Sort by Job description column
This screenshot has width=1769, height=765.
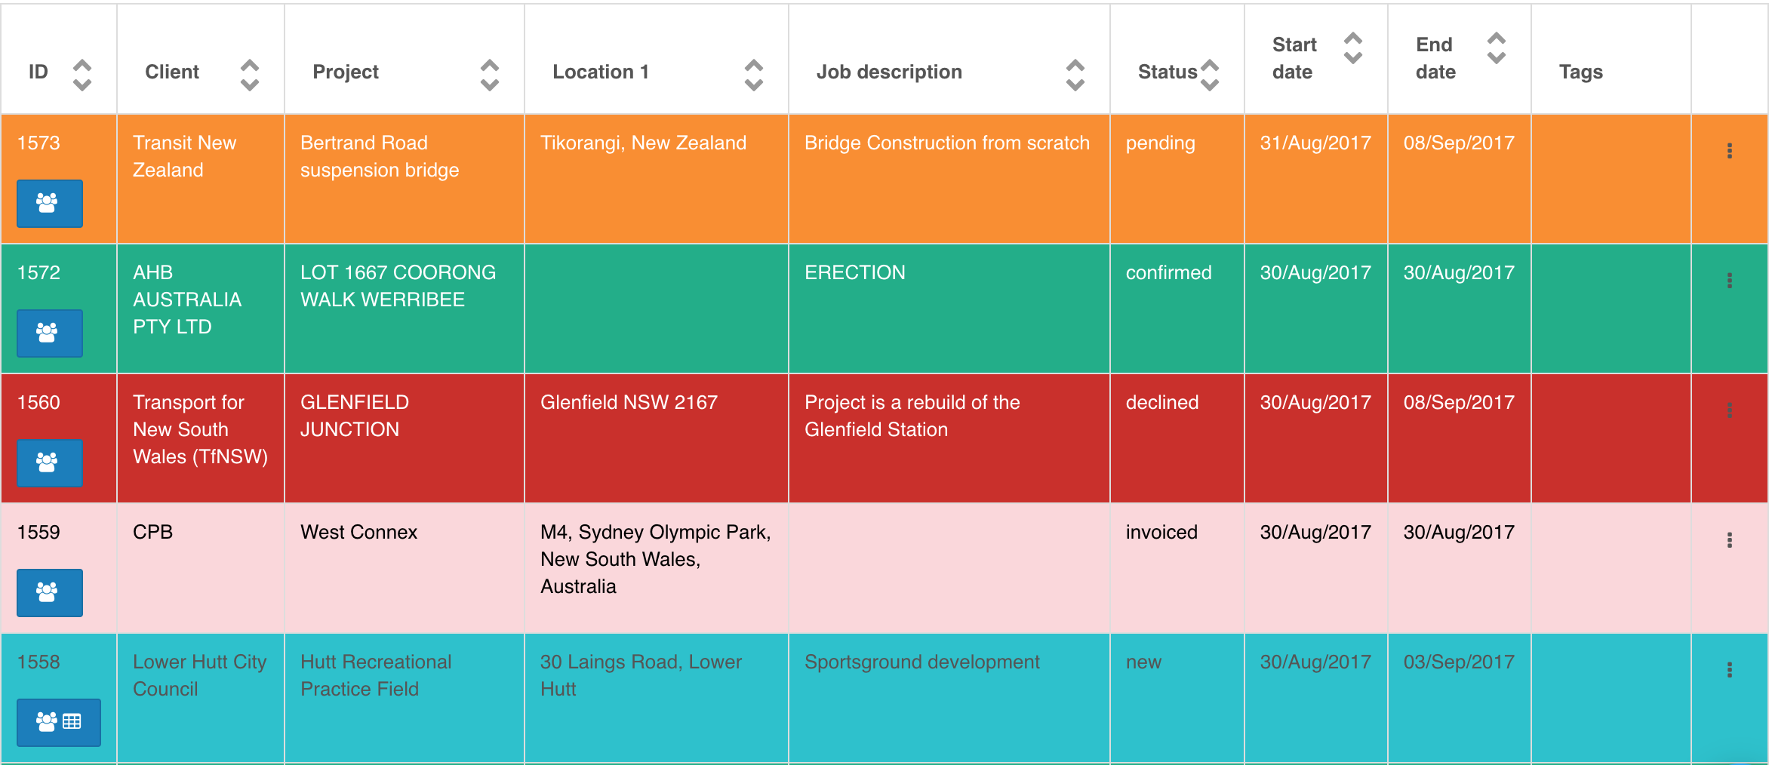(x=1075, y=75)
